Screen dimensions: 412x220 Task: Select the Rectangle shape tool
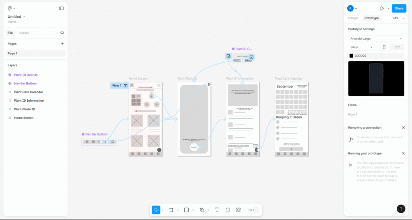(x=186, y=210)
